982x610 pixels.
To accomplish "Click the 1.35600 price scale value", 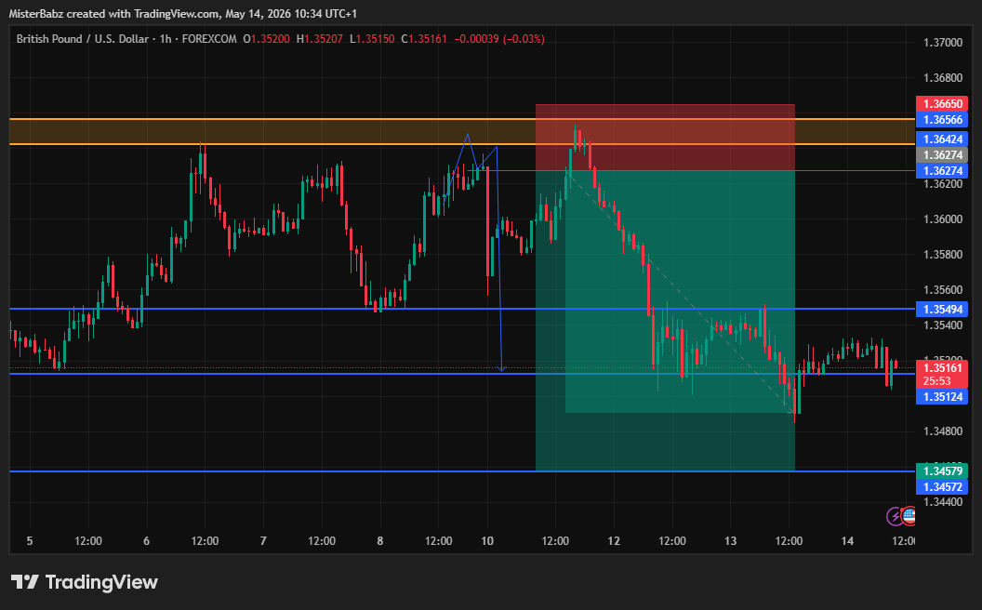I will [943, 290].
